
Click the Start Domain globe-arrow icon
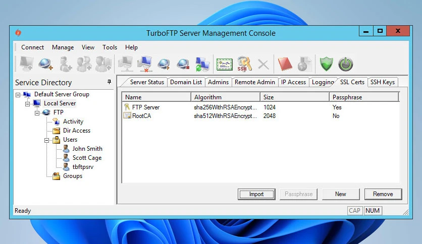[x=164, y=64]
